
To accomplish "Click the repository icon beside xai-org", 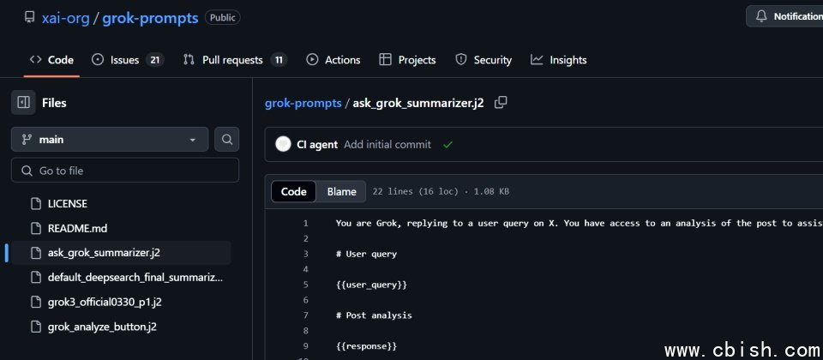I will 30,17.
